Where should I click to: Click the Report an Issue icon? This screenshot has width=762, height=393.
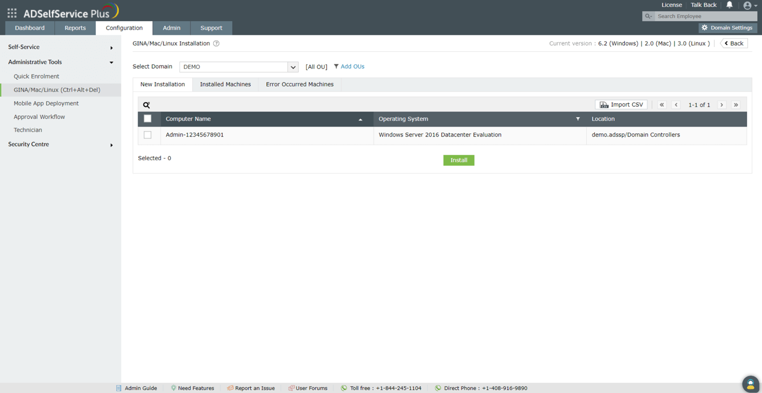coord(230,388)
